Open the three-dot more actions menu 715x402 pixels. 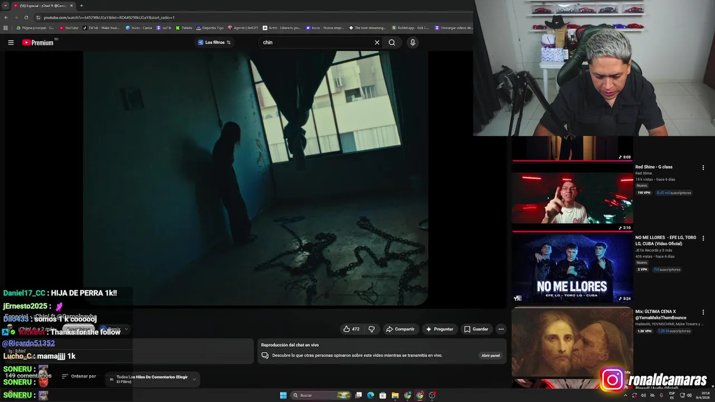(x=501, y=329)
